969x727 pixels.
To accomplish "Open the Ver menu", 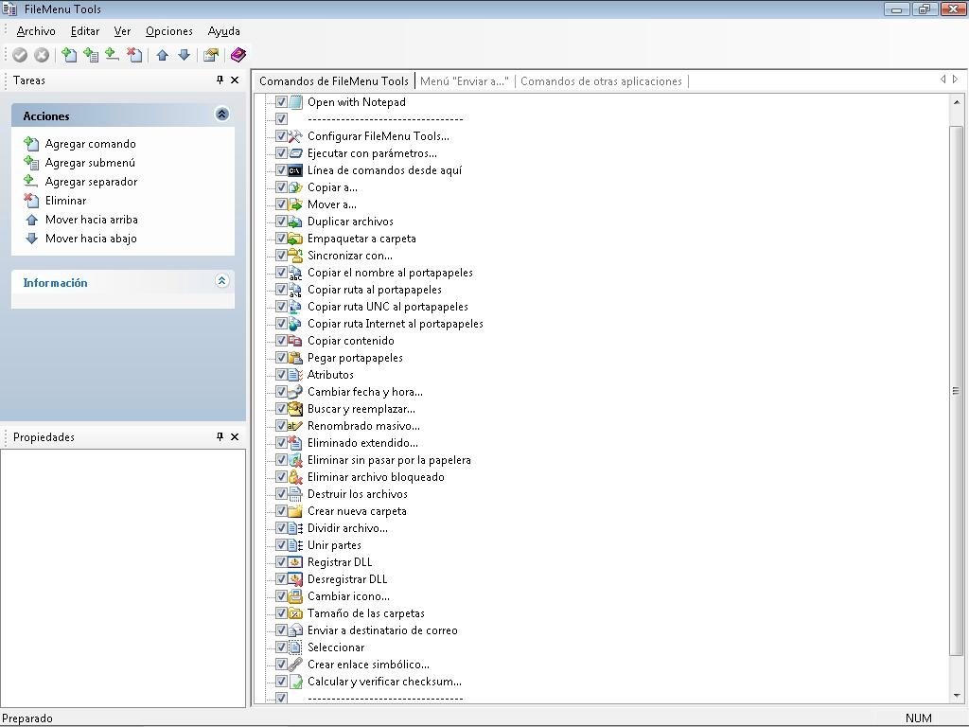I will coord(122,31).
